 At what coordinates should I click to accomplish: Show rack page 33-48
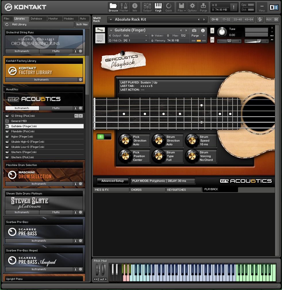coord(237,20)
